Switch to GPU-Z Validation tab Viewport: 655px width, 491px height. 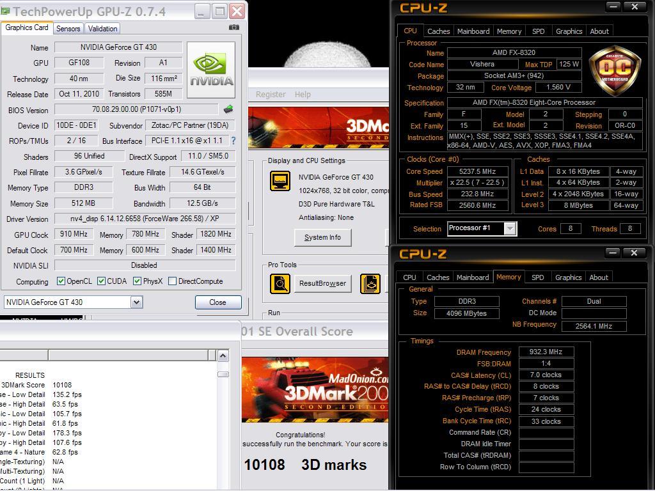[103, 28]
